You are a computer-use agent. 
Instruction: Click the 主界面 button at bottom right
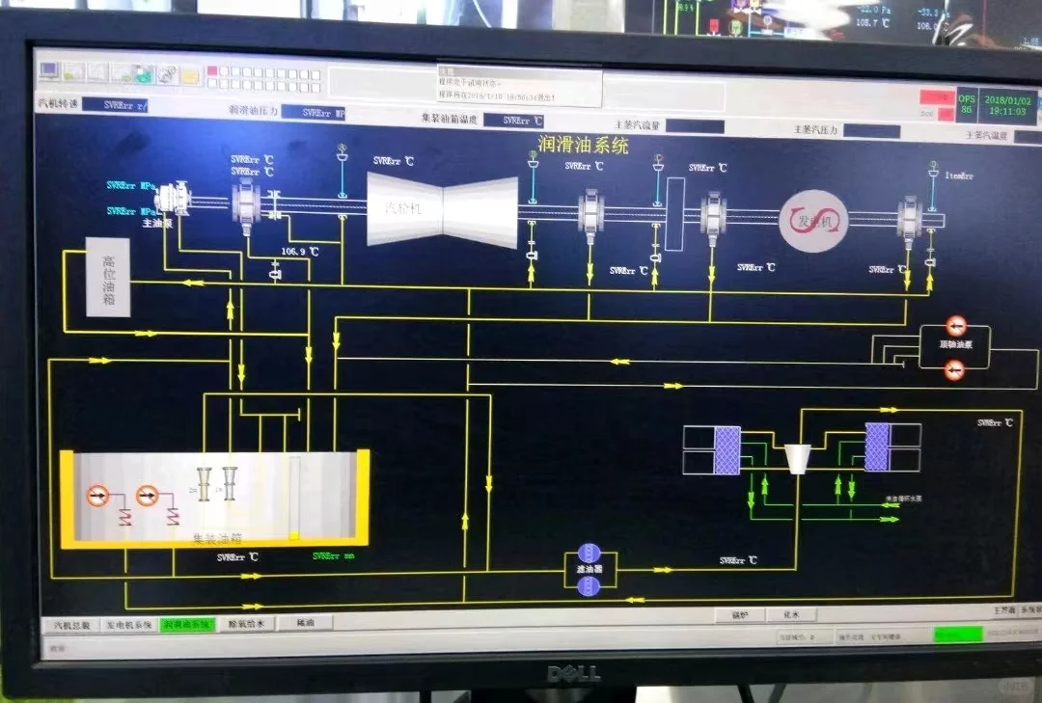pyautogui.click(x=1004, y=610)
